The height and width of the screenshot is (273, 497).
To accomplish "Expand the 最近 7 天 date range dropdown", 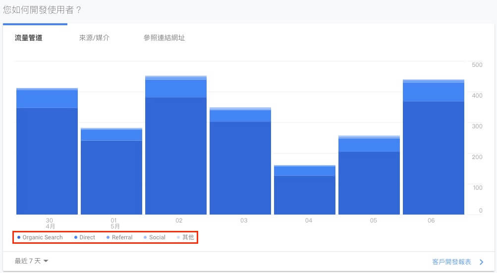I will [32, 261].
